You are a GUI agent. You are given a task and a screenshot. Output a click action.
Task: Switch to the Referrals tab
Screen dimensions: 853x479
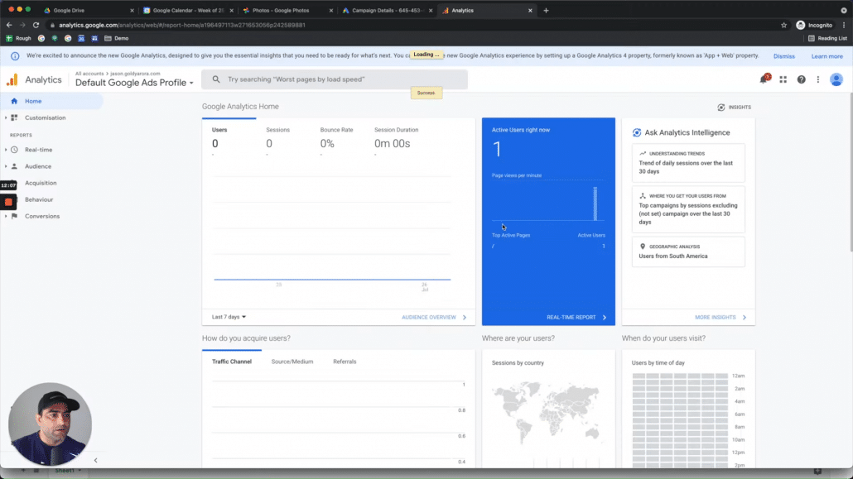(x=345, y=362)
